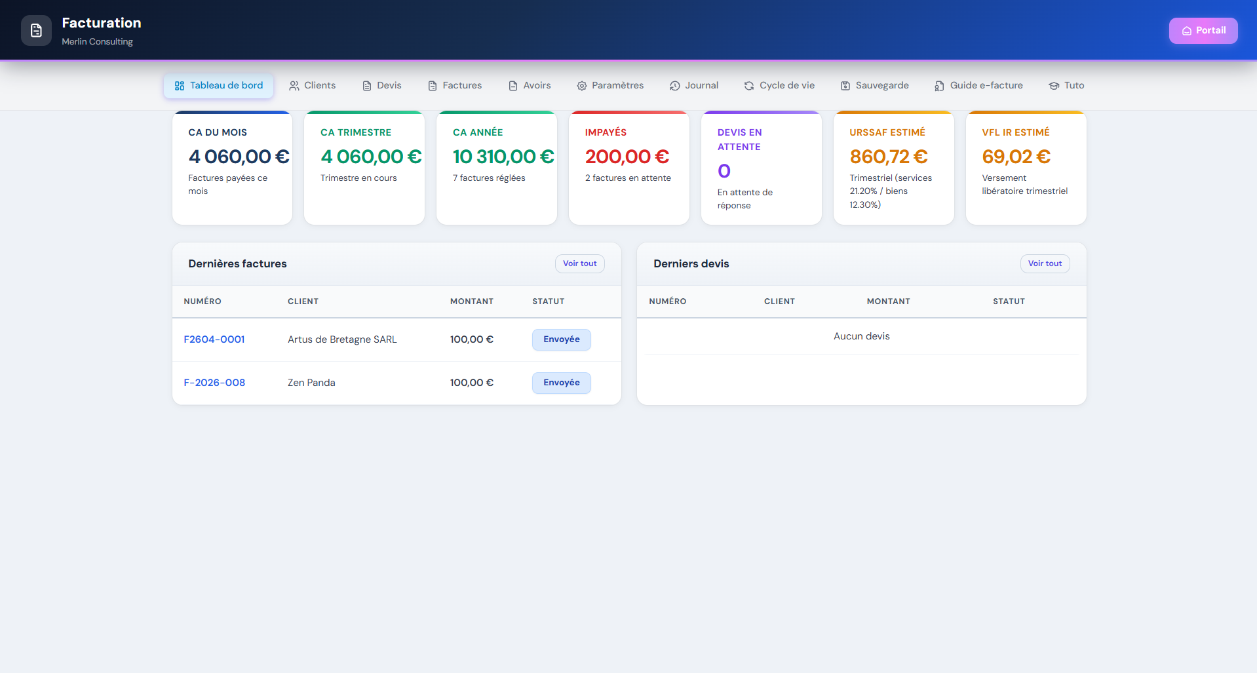Screen dimensions: 1257x673
Task: Click the Envoyée status badge for Zen Panda
Action: point(561,383)
